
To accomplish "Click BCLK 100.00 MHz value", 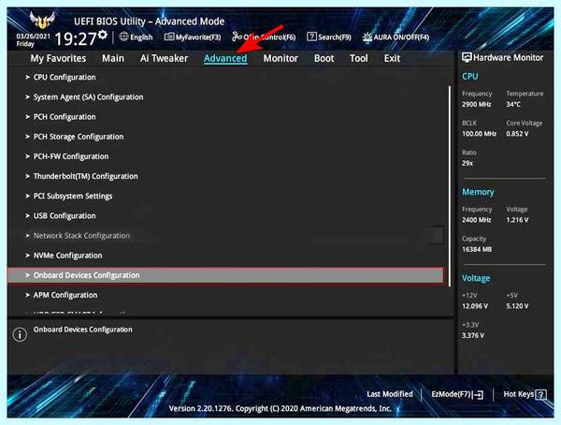I will (479, 134).
